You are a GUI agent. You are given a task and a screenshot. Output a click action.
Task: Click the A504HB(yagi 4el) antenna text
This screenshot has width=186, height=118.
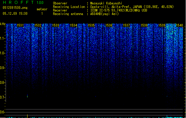pyautogui.click(x=104, y=14)
